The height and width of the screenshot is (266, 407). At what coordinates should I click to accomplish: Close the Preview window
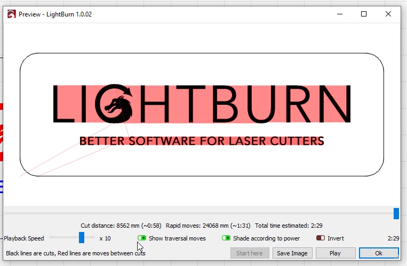tap(388, 14)
